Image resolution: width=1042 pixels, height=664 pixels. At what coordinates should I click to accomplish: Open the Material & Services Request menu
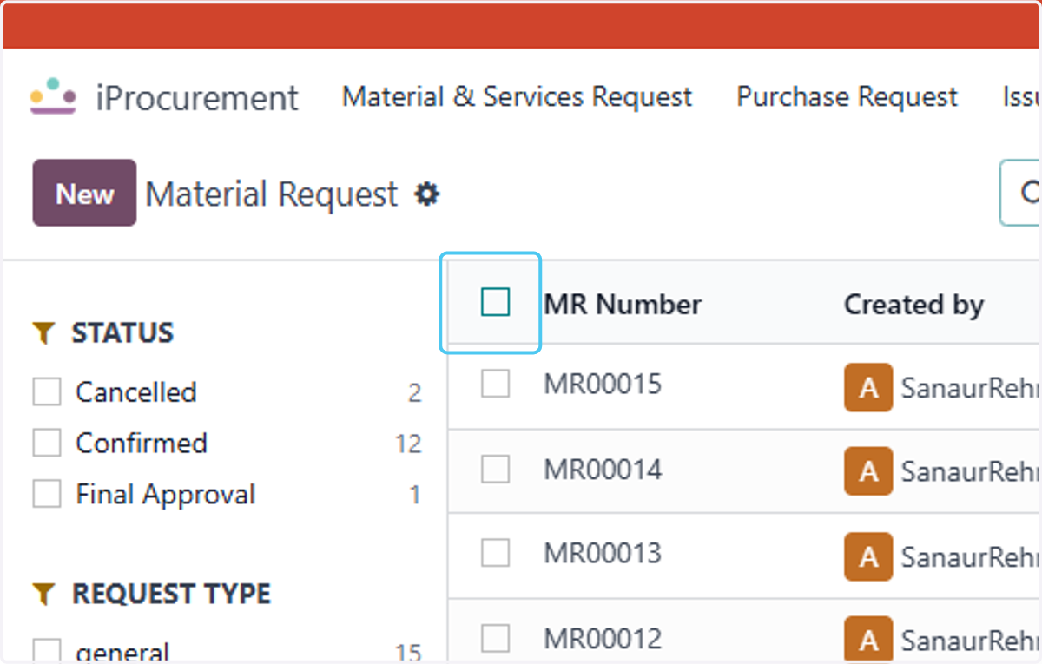(518, 96)
